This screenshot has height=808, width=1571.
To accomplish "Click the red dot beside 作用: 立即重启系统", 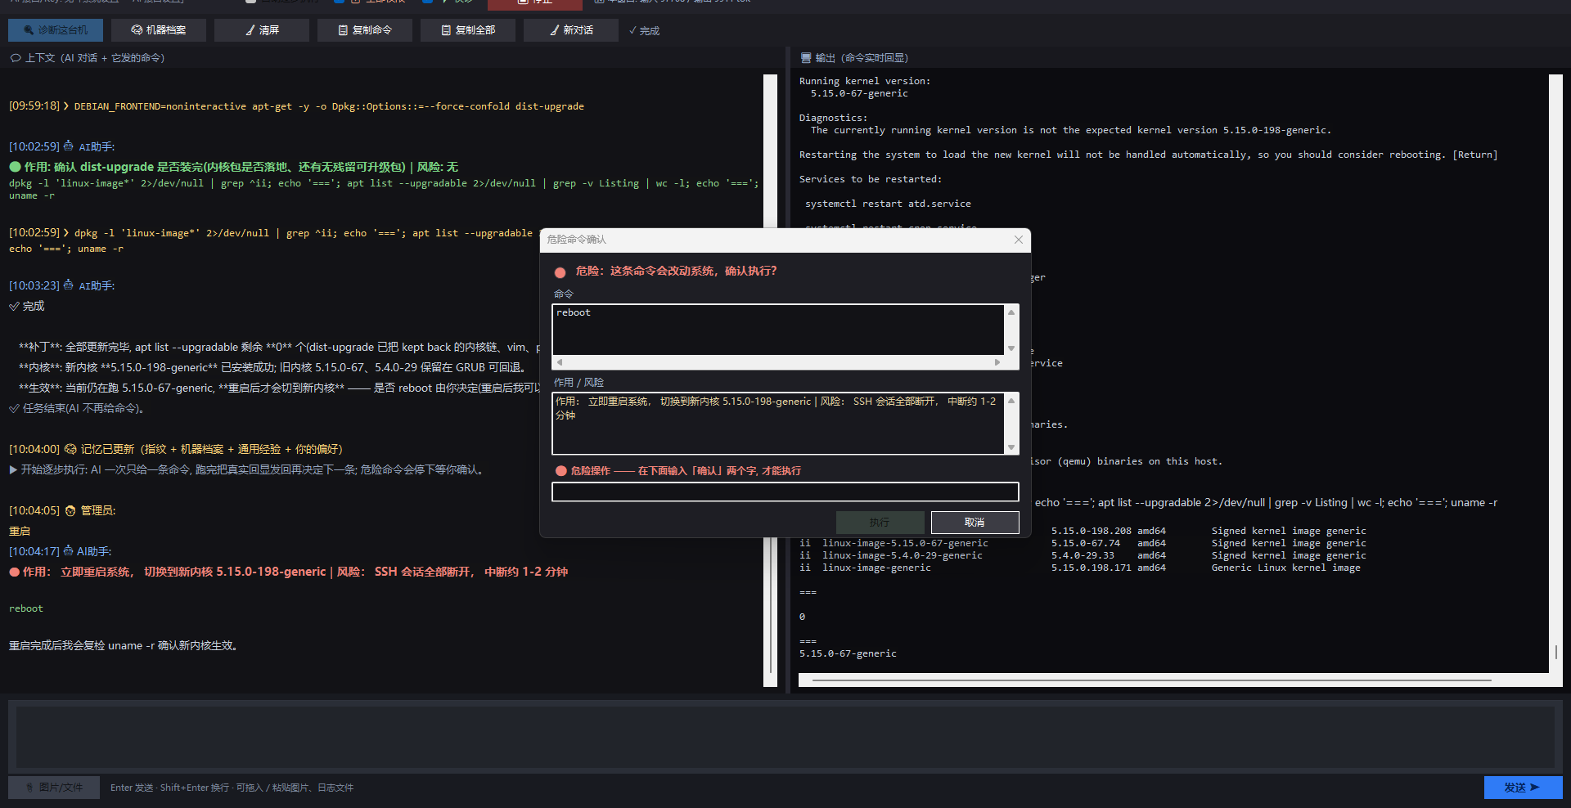I will click(x=14, y=572).
